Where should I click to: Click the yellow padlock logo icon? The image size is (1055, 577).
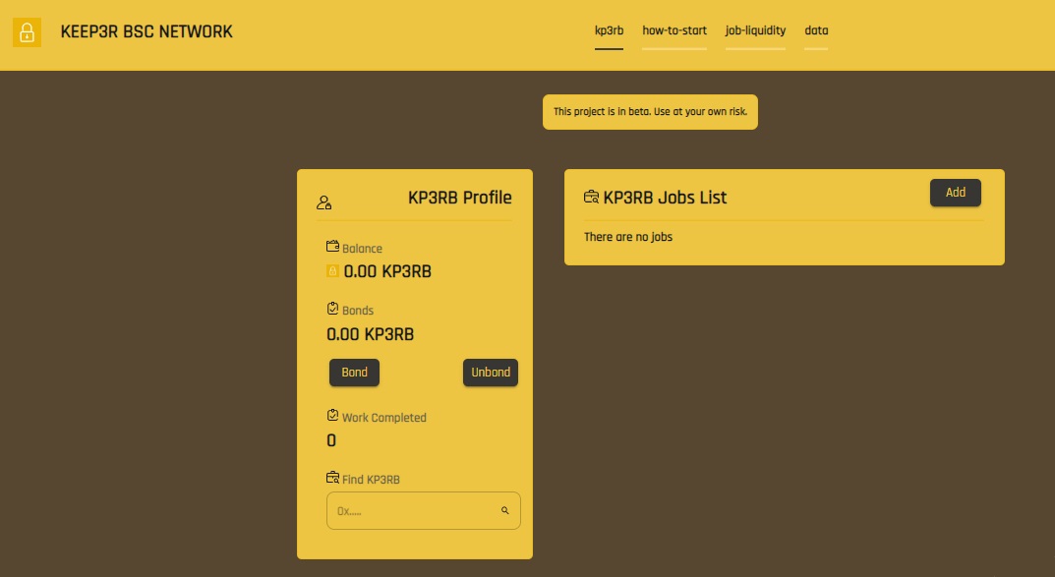(27, 32)
